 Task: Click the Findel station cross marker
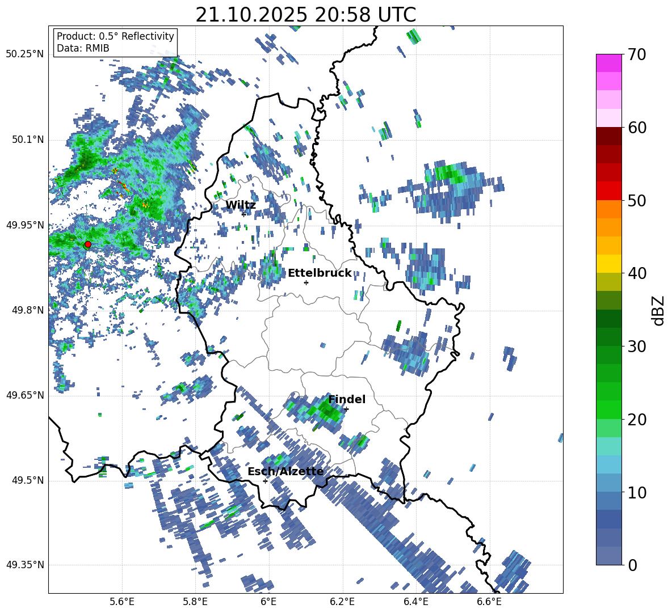tap(346, 409)
